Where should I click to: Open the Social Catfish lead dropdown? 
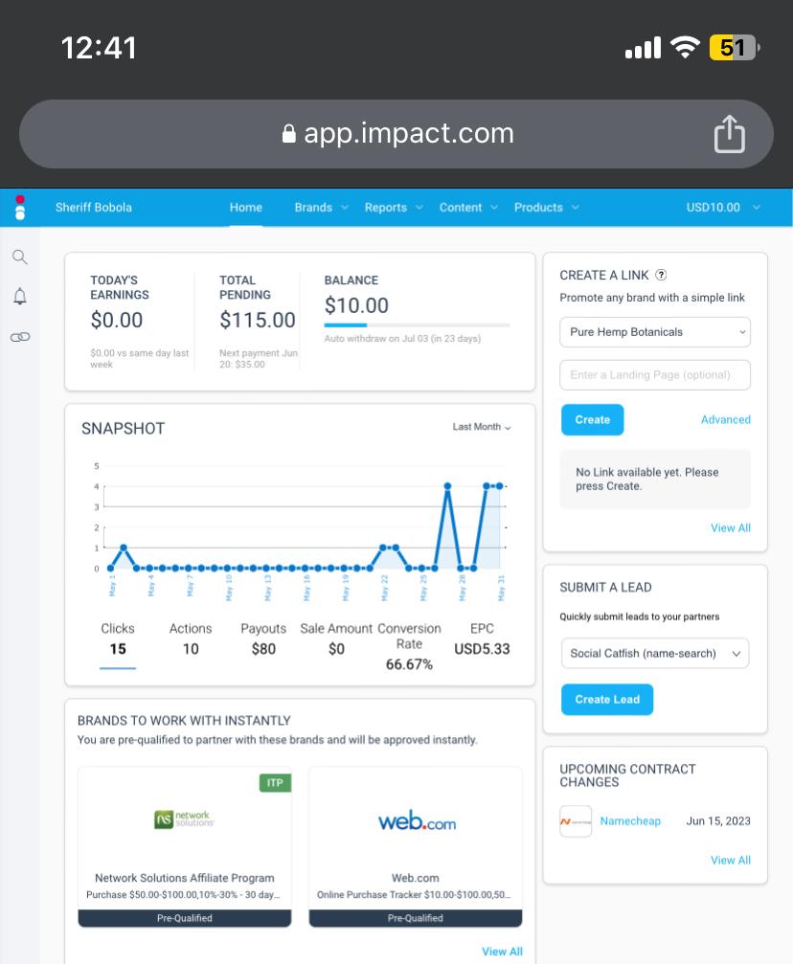pos(655,654)
